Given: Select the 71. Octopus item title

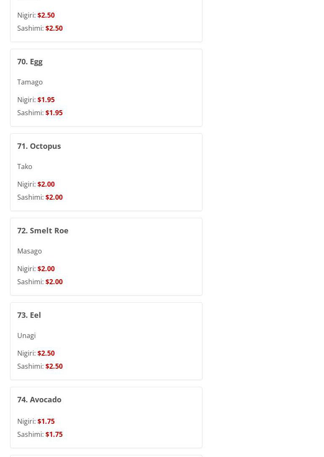Looking at the screenshot, I should pyautogui.click(x=39, y=146).
